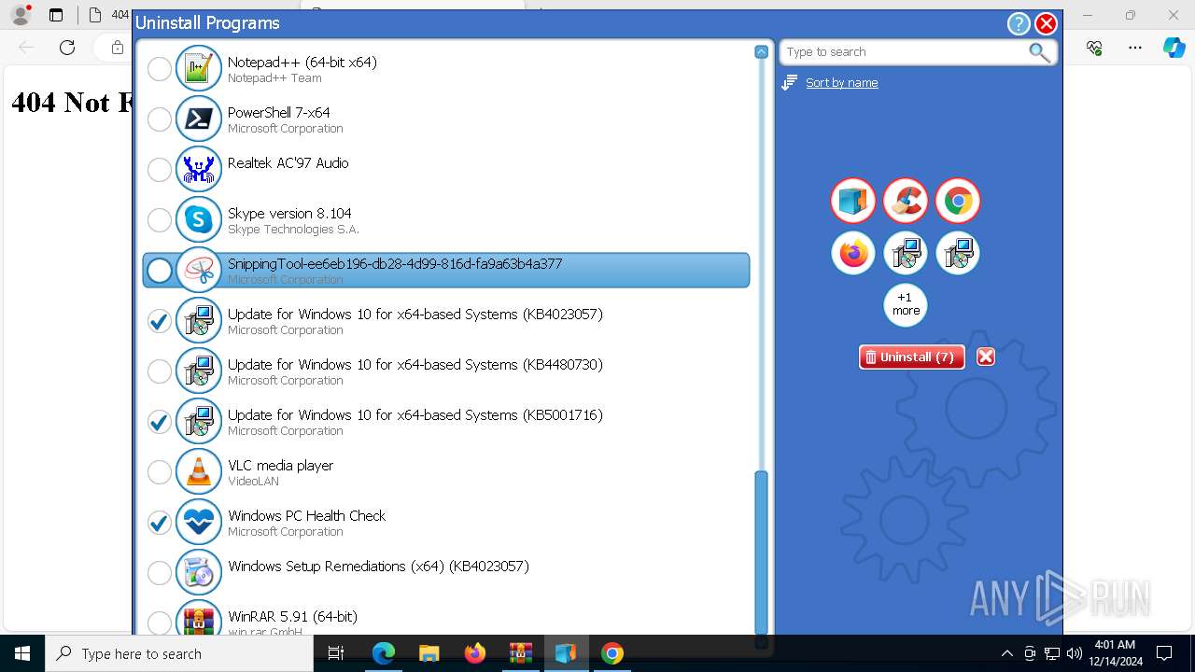This screenshot has width=1195, height=672.
Task: Check the SnippingTool checkbox
Action: (160, 270)
